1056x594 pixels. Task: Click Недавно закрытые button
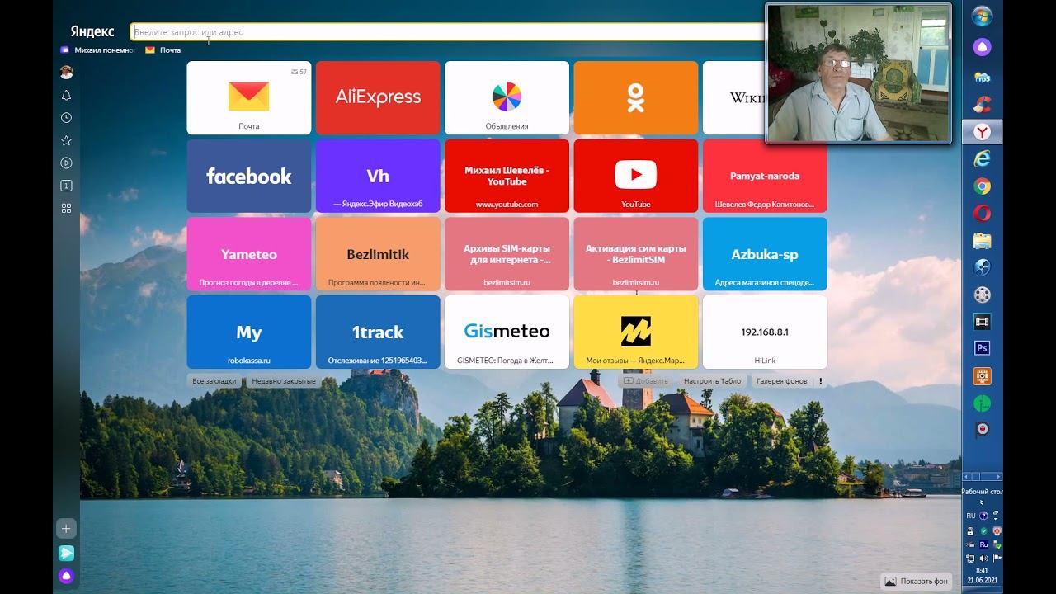click(283, 381)
